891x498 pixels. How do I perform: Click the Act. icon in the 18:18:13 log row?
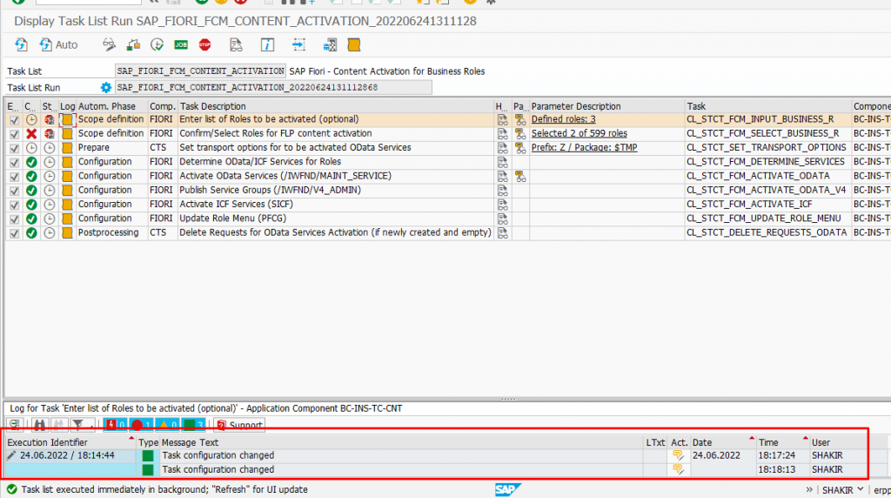click(x=678, y=469)
